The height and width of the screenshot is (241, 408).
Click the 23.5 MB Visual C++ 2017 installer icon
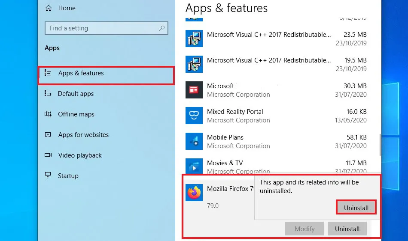tap(194, 39)
